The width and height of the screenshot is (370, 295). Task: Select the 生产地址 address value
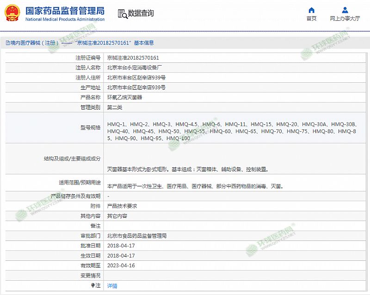(136, 87)
